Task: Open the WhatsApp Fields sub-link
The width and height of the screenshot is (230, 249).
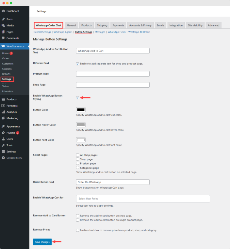Action: click(x=117, y=32)
